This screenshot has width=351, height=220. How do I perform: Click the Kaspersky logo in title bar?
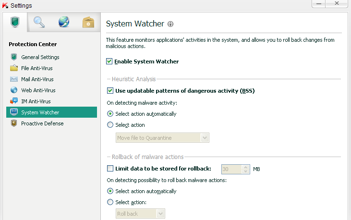[x=5, y=5]
